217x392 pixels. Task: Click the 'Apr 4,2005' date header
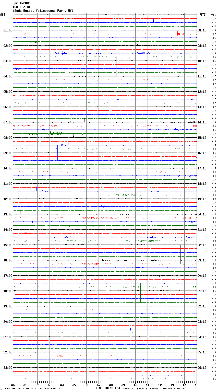point(21,3)
